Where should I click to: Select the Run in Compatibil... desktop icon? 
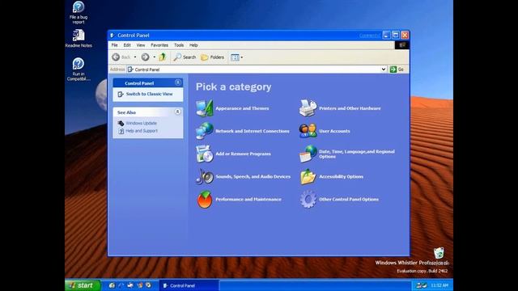pos(79,70)
